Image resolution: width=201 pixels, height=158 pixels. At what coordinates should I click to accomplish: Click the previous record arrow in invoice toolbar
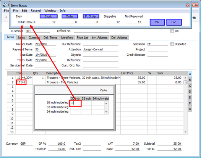pos(6,17)
